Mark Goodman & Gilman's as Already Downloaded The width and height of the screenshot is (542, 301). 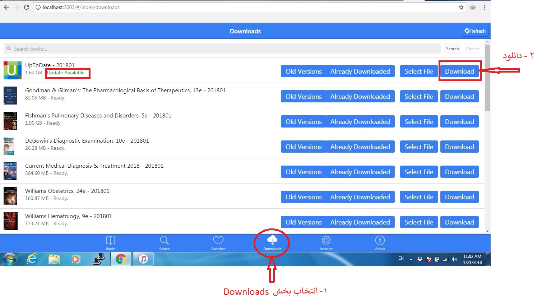click(x=360, y=97)
